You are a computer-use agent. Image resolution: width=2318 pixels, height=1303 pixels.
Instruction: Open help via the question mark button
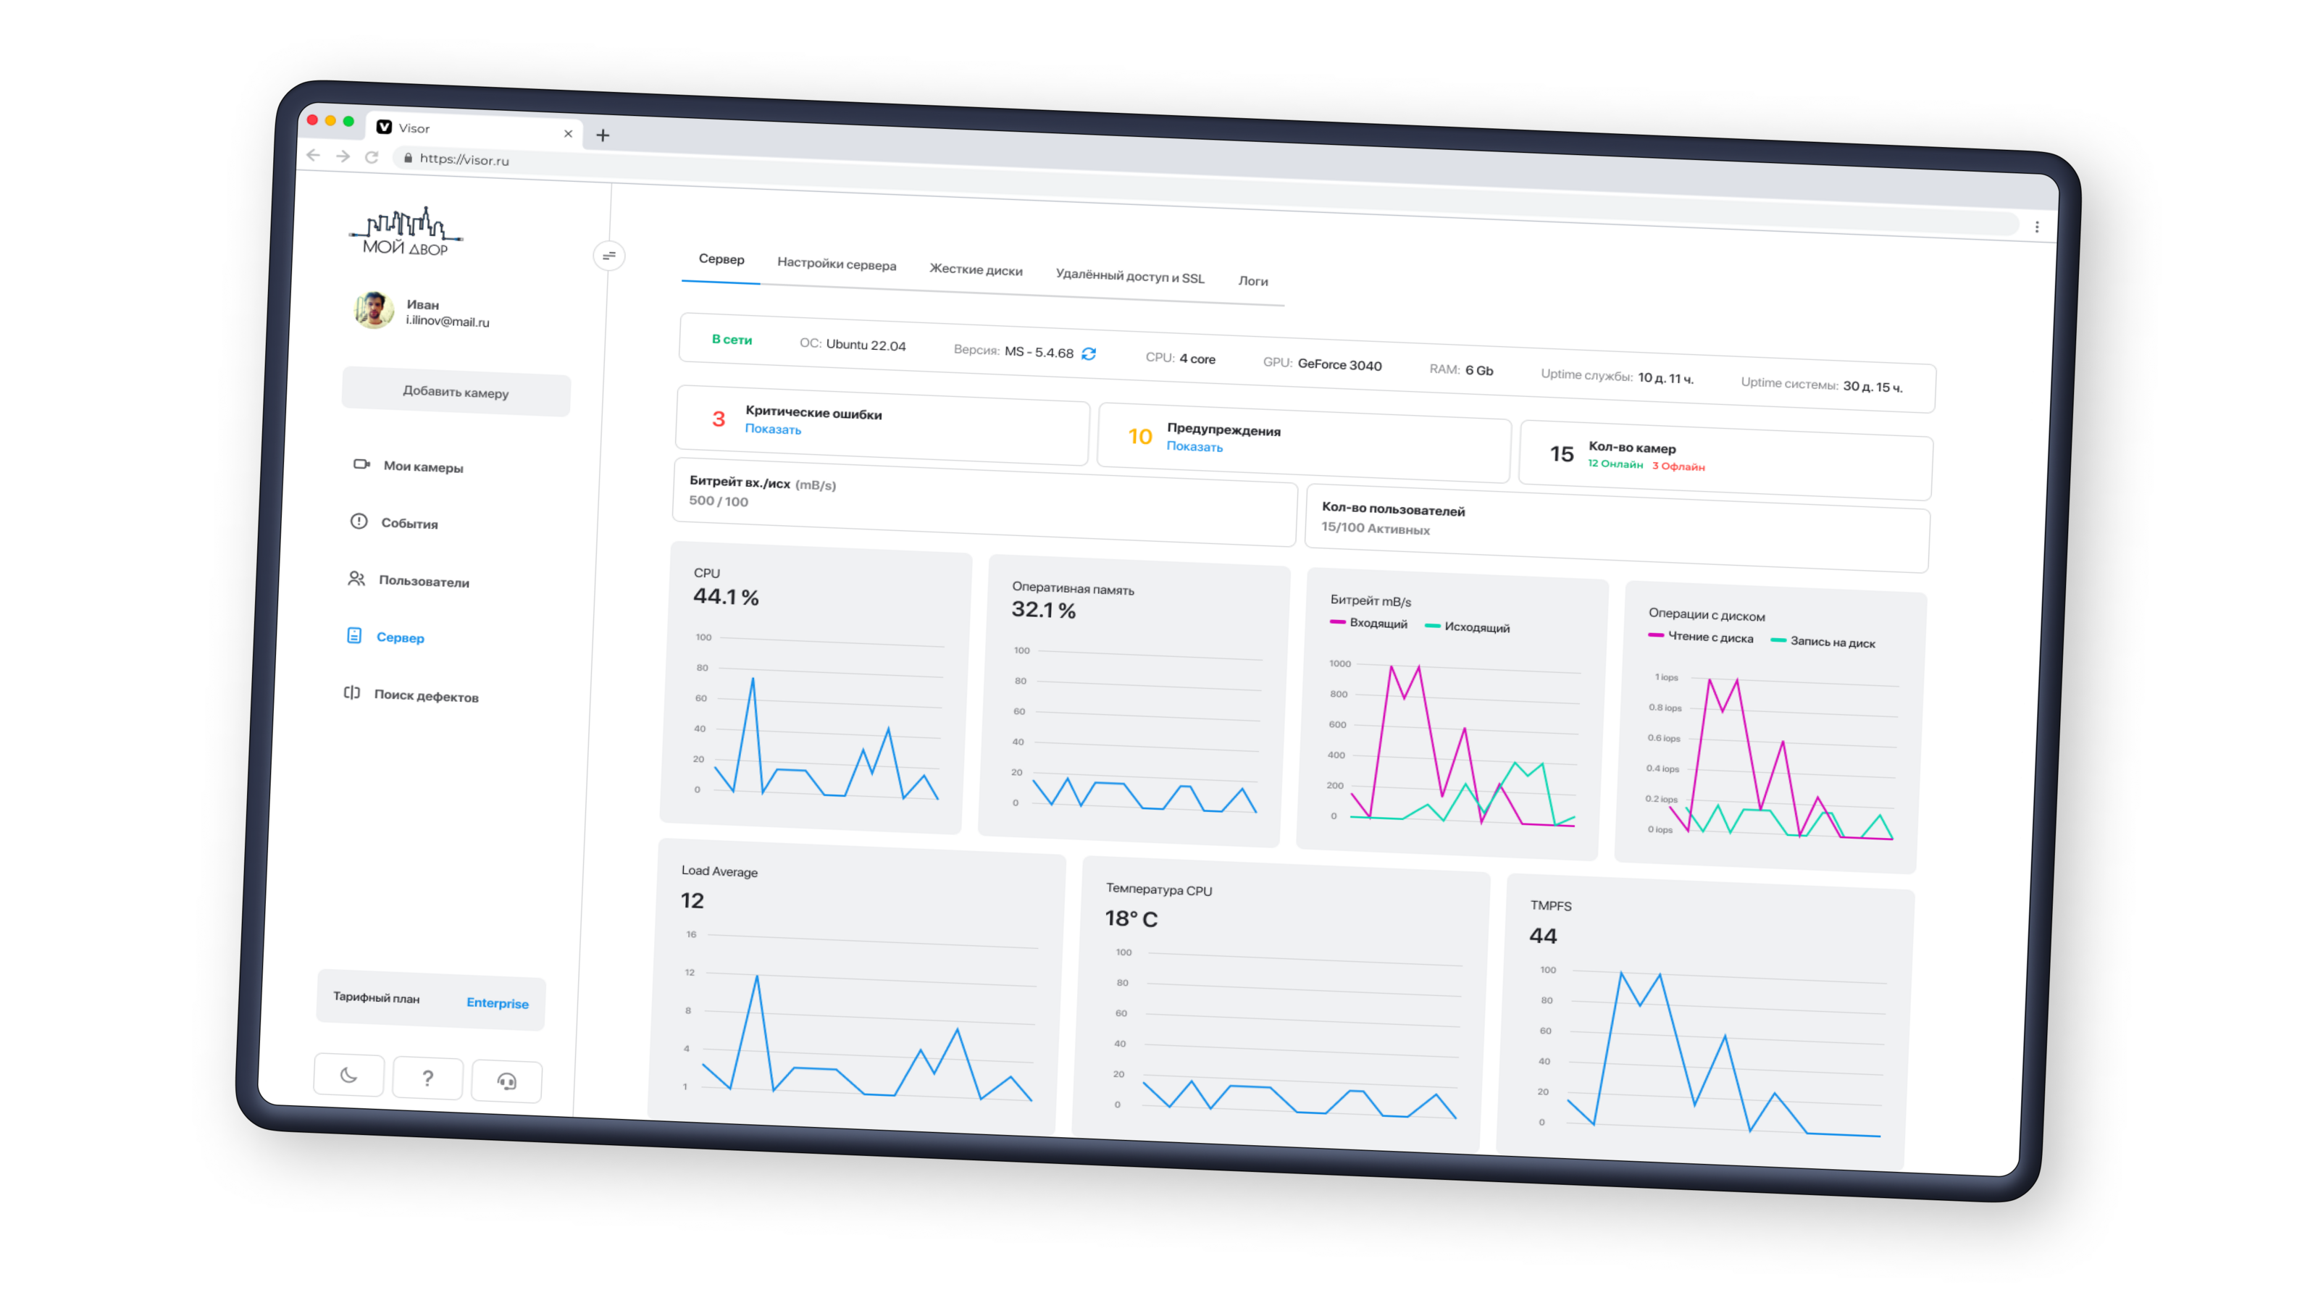click(427, 1078)
